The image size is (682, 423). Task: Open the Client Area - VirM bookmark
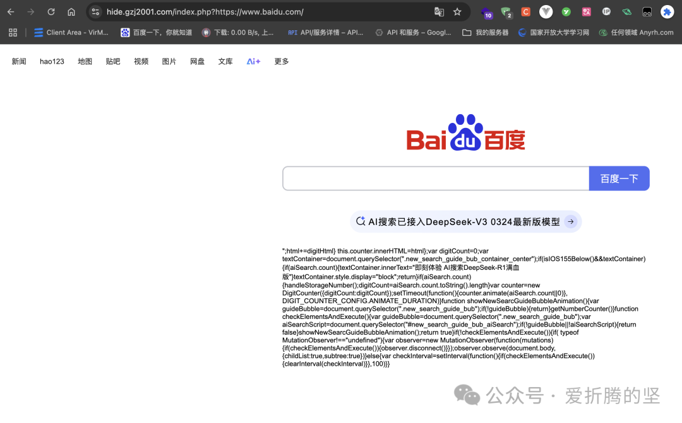pyautogui.click(x=71, y=33)
